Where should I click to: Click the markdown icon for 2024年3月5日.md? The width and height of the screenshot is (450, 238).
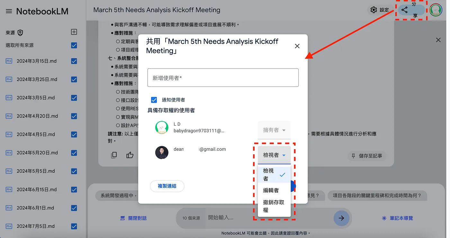pos(9,98)
